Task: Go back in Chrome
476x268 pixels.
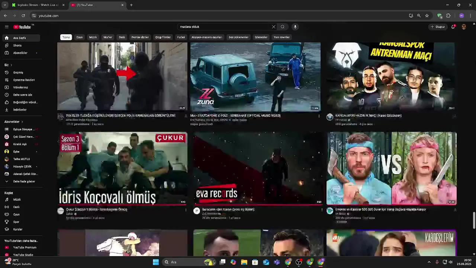Action: point(6,16)
